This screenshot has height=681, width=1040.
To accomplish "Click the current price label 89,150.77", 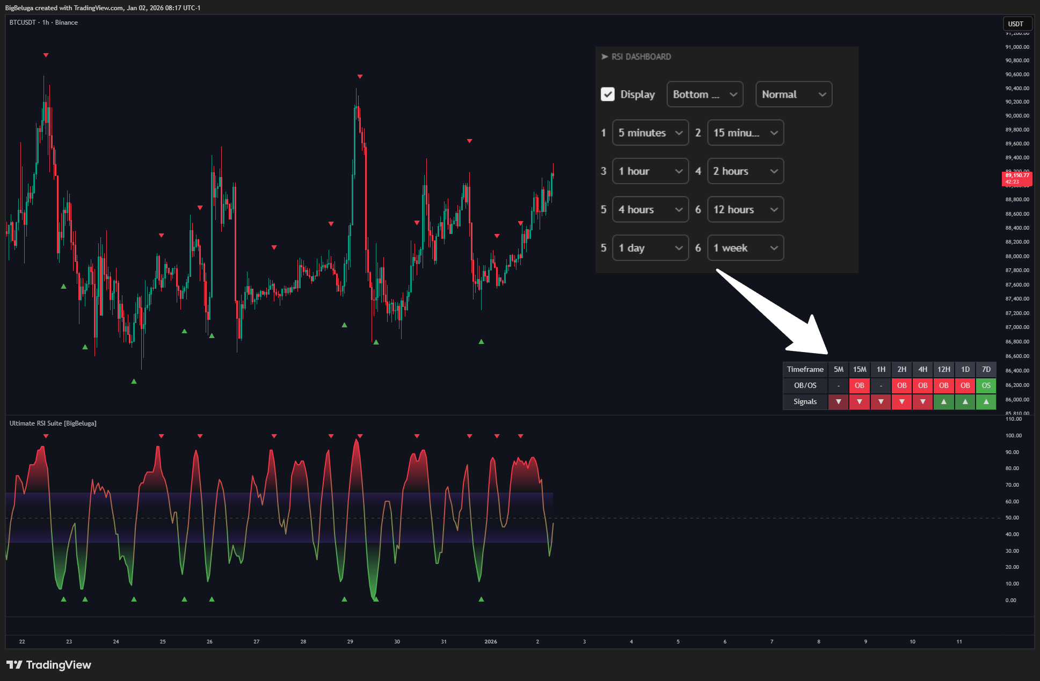I will (1017, 178).
